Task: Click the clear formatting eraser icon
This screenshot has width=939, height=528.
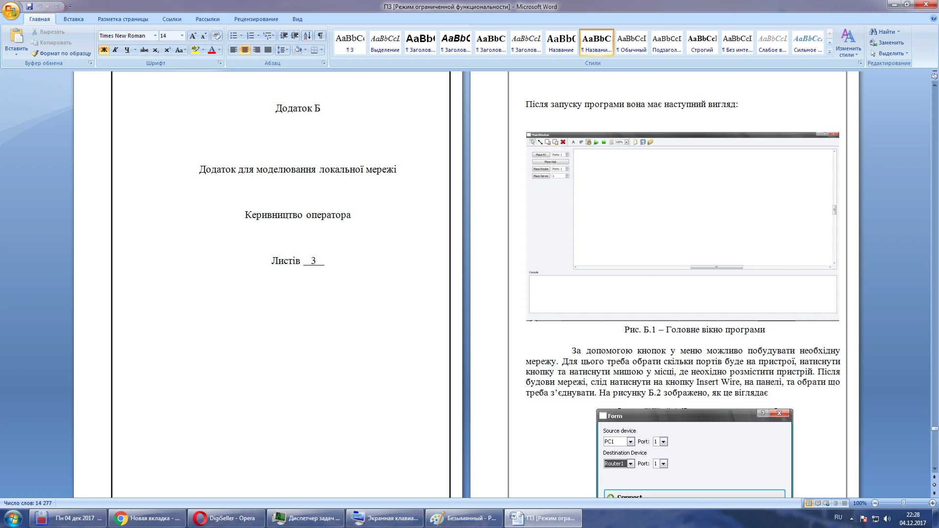Action: tap(217, 36)
